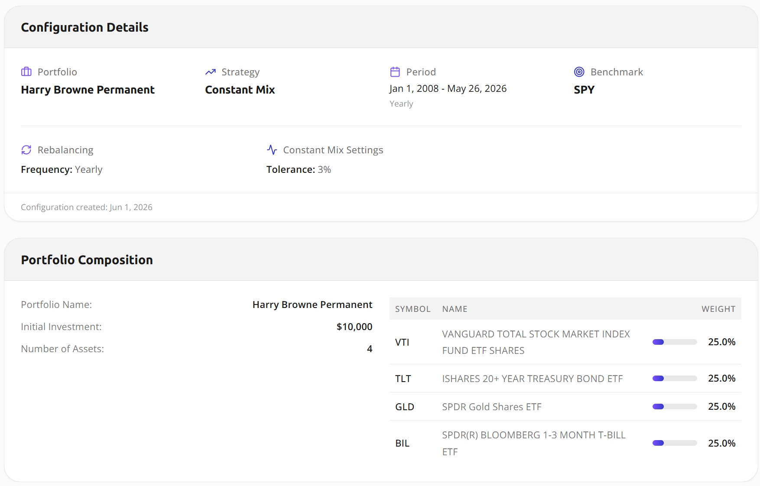Click the VTI weight progress bar
The image size is (760, 486).
click(x=675, y=342)
